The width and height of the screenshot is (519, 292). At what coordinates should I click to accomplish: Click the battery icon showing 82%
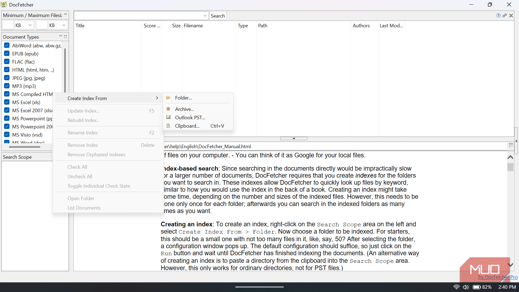tap(477, 287)
